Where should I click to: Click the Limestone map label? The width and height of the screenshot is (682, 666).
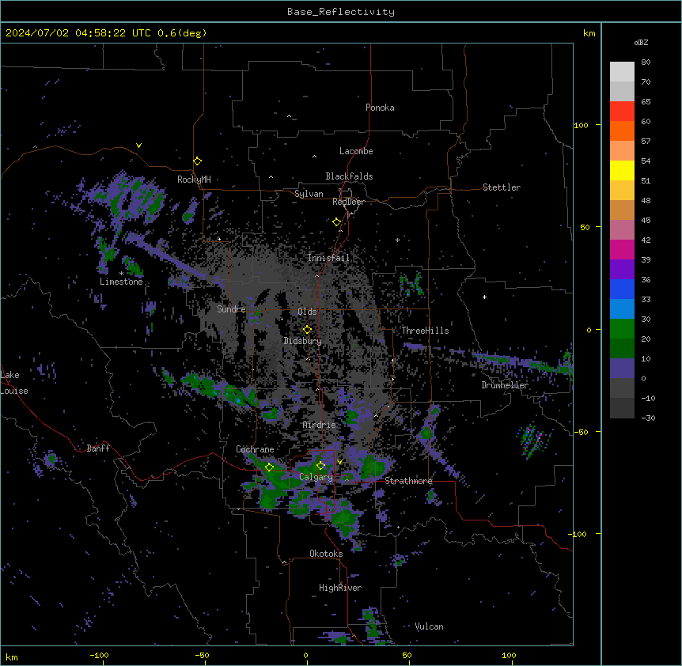[x=121, y=282]
